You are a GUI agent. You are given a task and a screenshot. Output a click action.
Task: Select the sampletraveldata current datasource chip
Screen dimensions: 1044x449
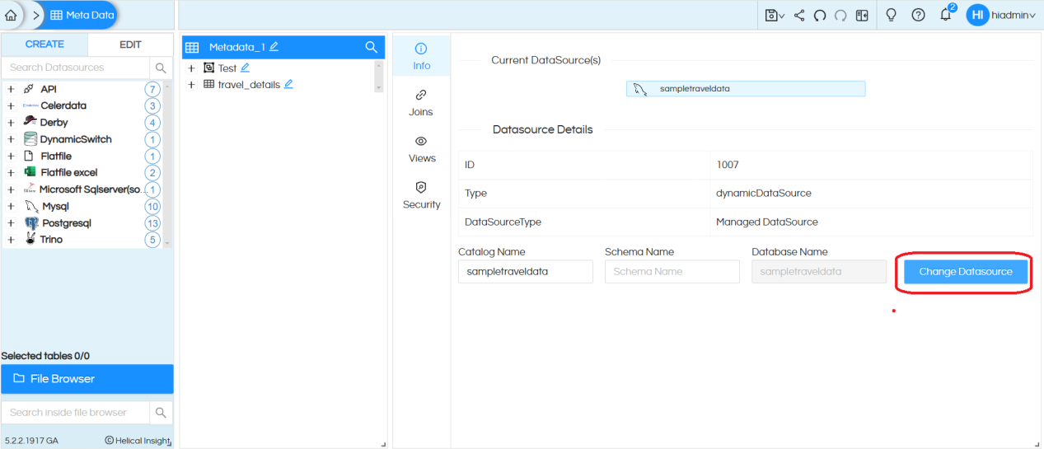click(746, 88)
